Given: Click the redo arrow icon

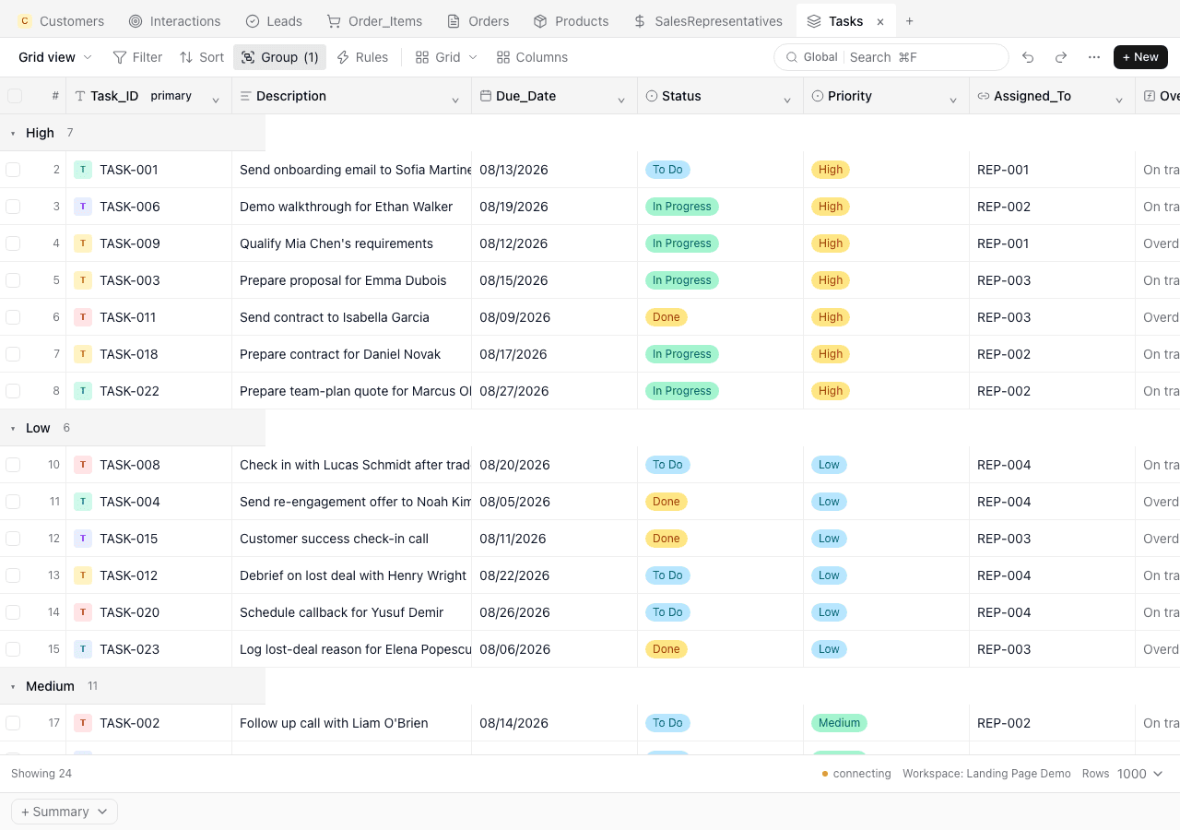Looking at the screenshot, I should coord(1061,57).
